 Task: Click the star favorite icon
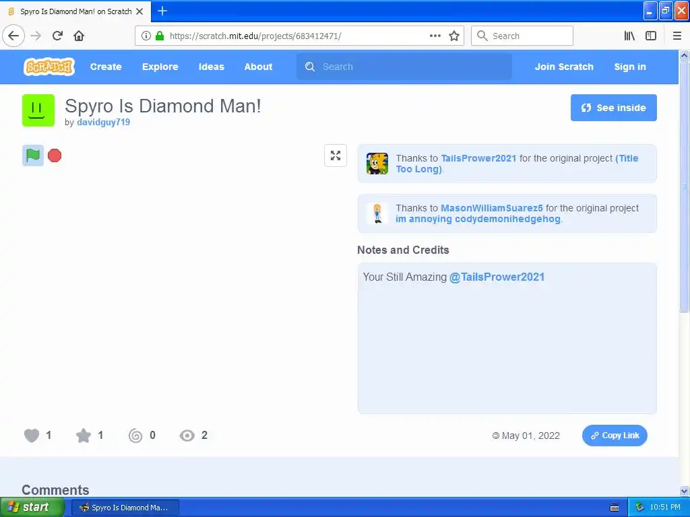pos(83,436)
